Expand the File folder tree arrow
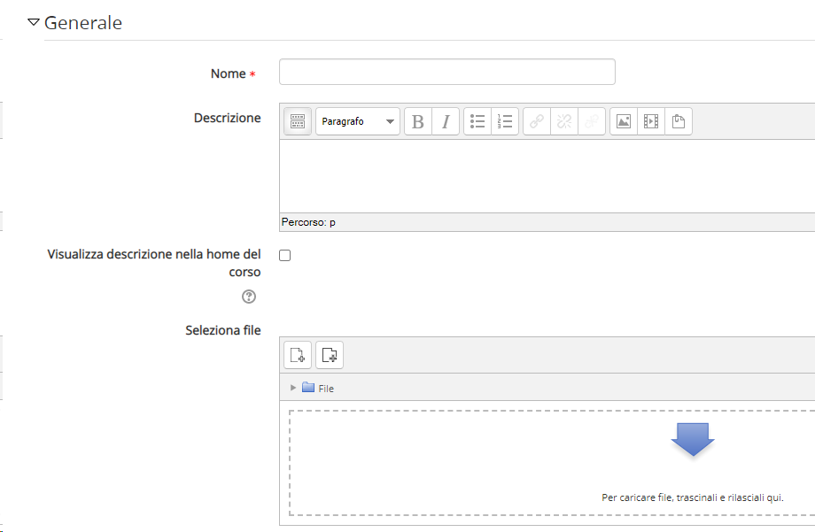The height and width of the screenshot is (532, 815). click(293, 388)
